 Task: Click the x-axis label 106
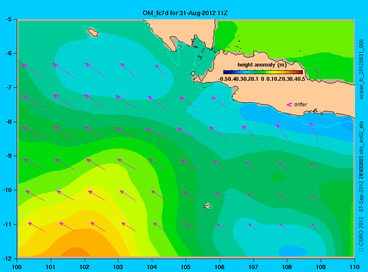point(220,267)
